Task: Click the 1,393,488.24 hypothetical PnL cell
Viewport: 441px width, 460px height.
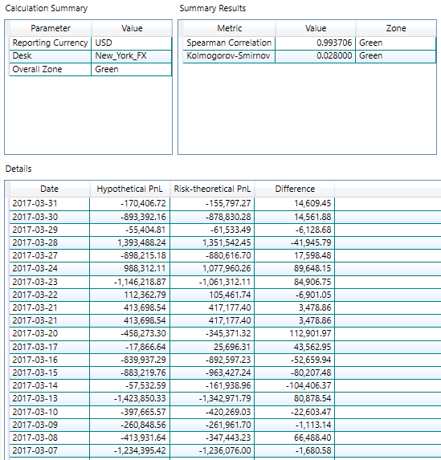Action: (130, 242)
